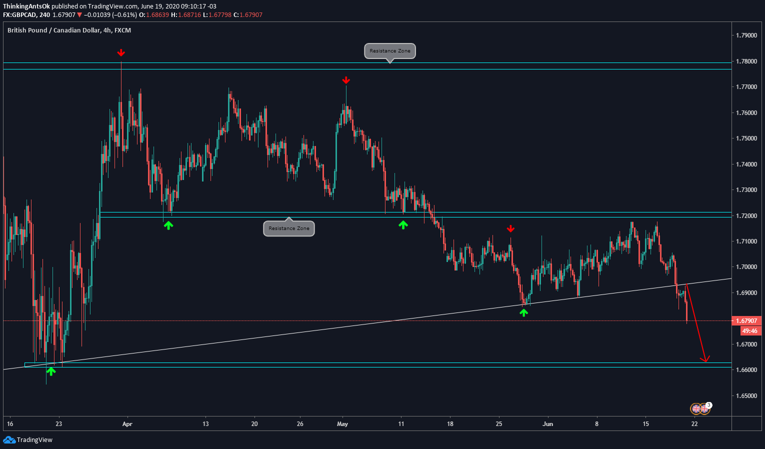This screenshot has width=765, height=449.
Task: Click the May label on the time axis
Action: coord(342,424)
